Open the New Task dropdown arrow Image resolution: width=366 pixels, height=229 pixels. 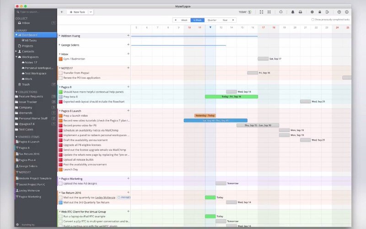tap(91, 12)
